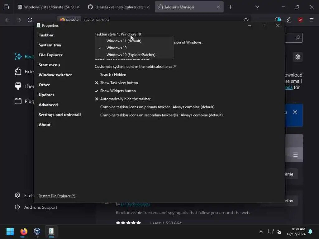The image size is (319, 239).
Task: Reload the Firefox page
Action: pyautogui.click(x=30, y=20)
